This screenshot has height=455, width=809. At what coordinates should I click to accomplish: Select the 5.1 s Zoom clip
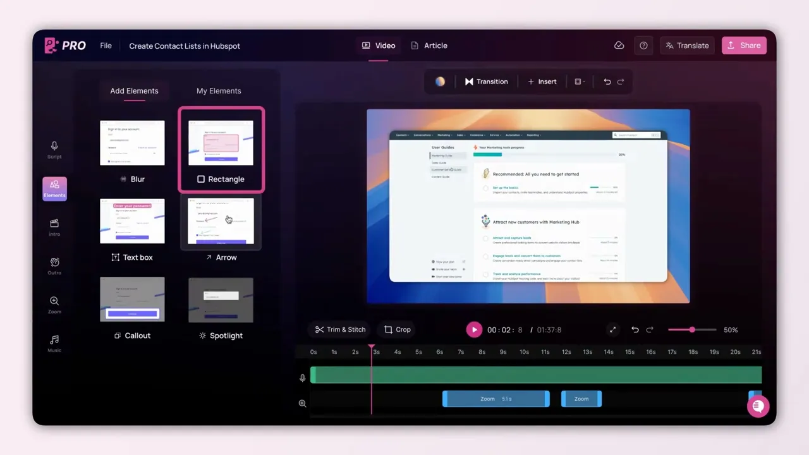(x=496, y=399)
